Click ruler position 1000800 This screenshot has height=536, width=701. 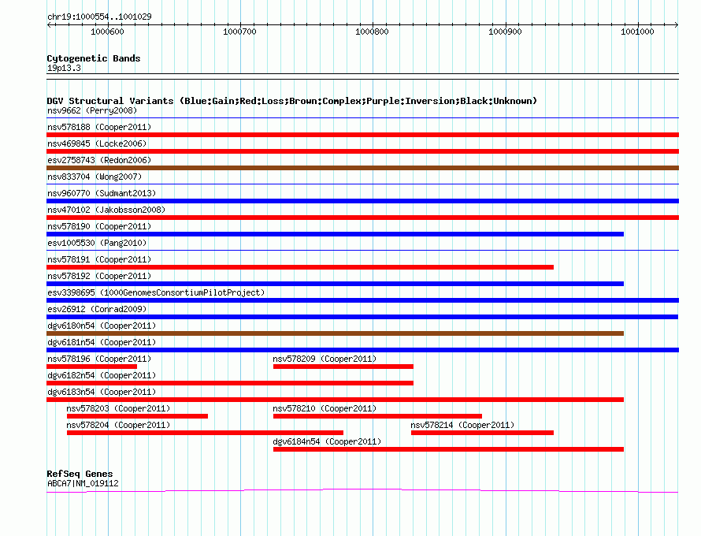(x=372, y=32)
